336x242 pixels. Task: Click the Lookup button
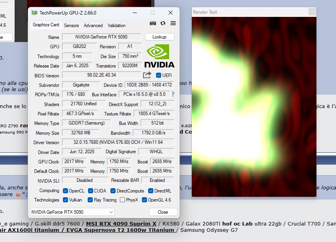[160, 37]
